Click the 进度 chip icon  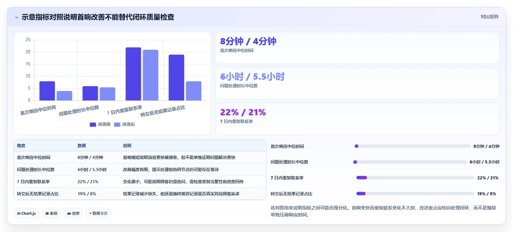(69, 214)
